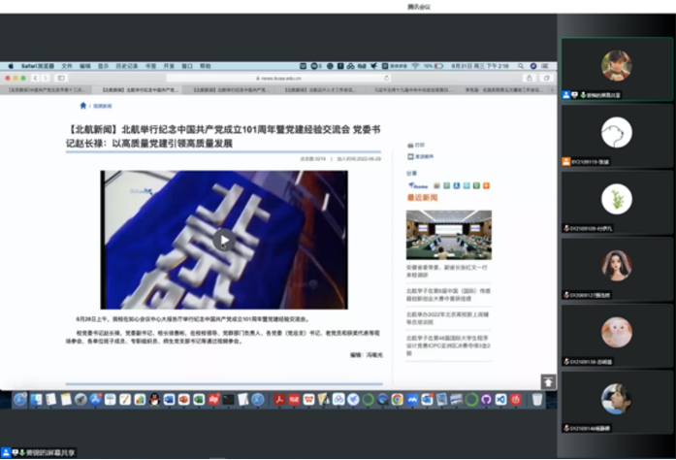Open the Trash in the Dock

tap(536, 399)
